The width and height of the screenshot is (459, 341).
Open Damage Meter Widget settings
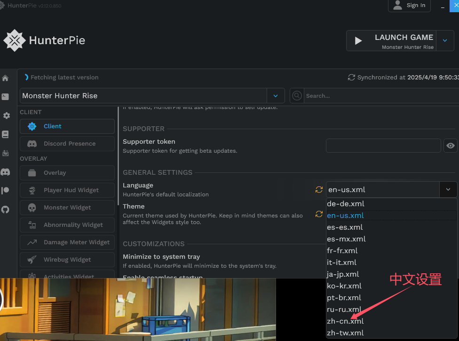(x=67, y=242)
